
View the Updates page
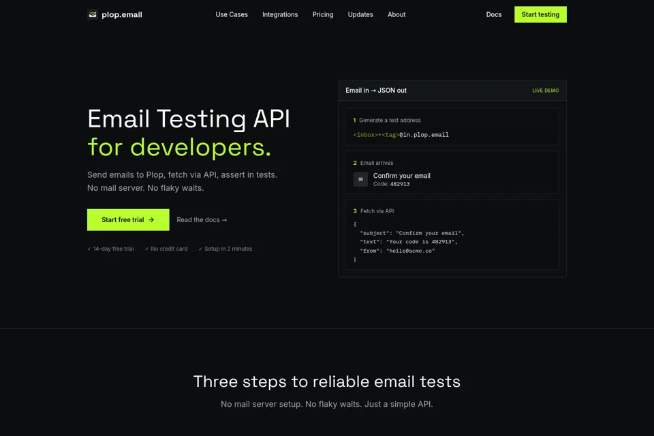point(360,14)
